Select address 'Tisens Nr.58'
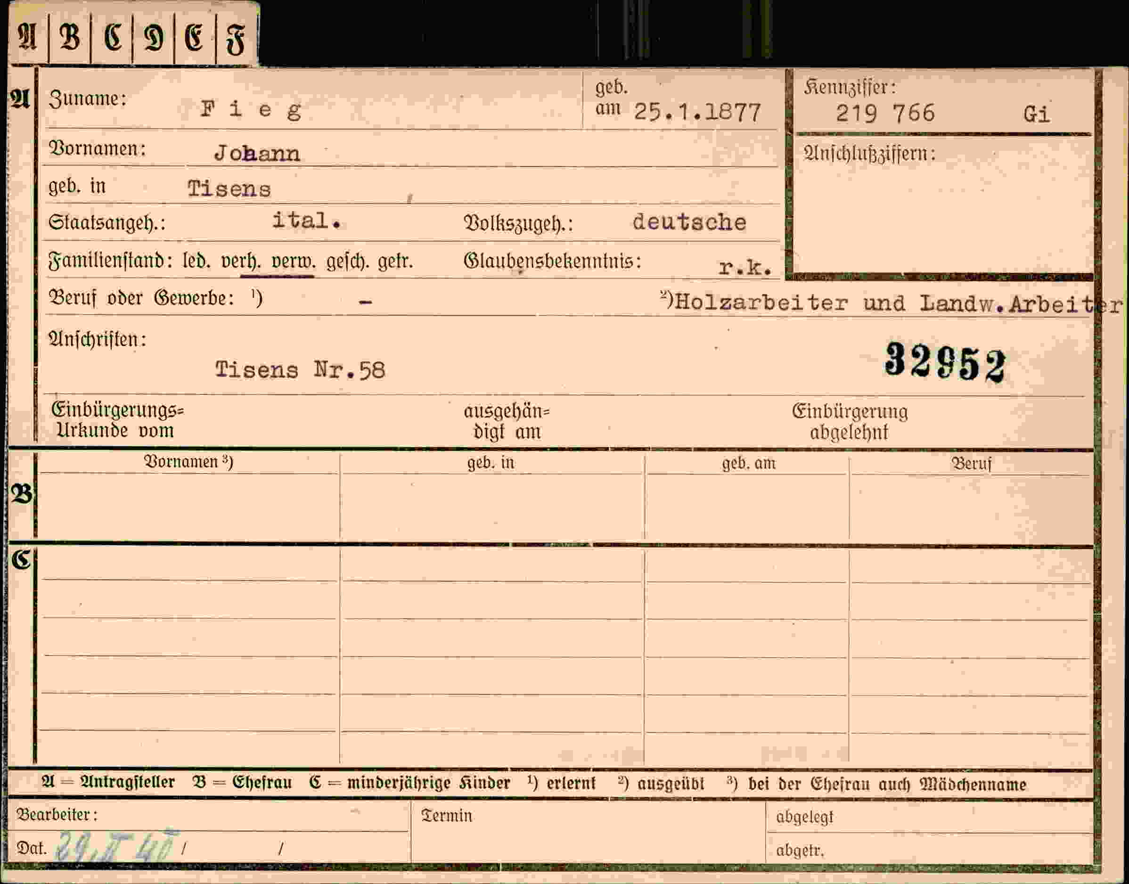Image resolution: width=1129 pixels, height=884 pixels. coord(300,370)
